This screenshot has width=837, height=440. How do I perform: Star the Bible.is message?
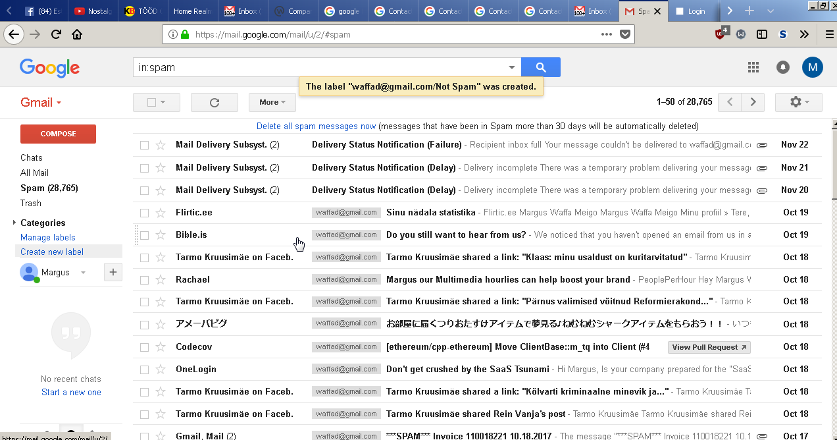coord(161,235)
